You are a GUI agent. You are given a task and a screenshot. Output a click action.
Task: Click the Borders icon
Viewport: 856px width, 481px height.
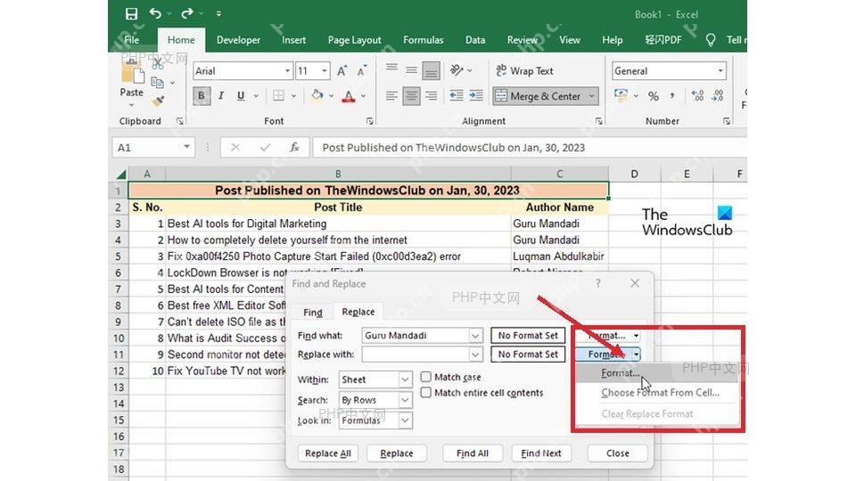point(278,96)
